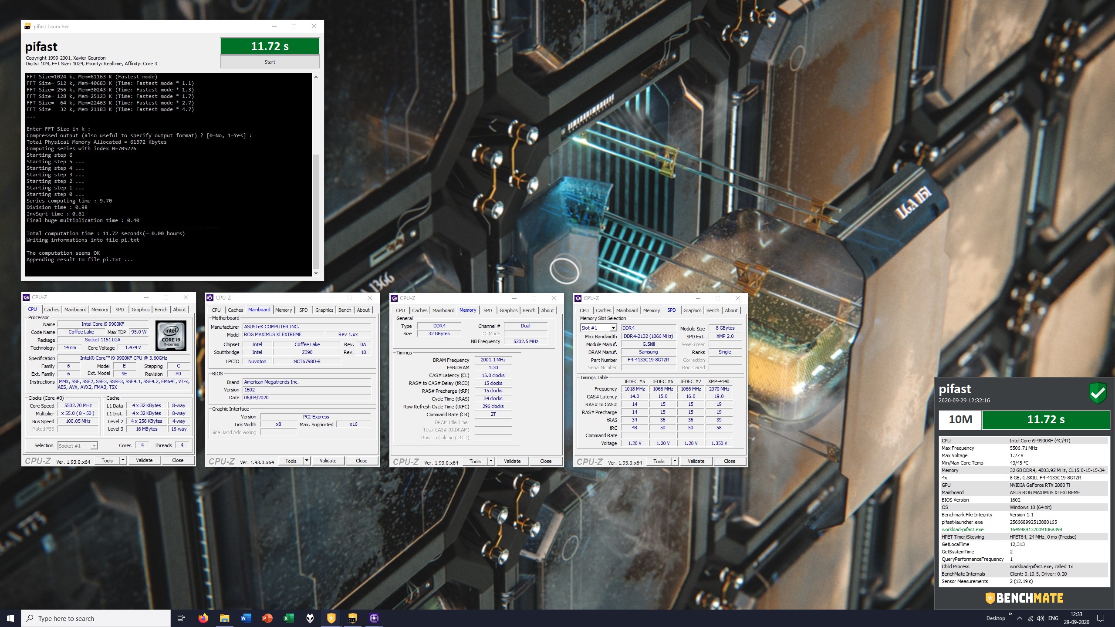
Task: Open Excel from taskbar
Action: (x=288, y=618)
